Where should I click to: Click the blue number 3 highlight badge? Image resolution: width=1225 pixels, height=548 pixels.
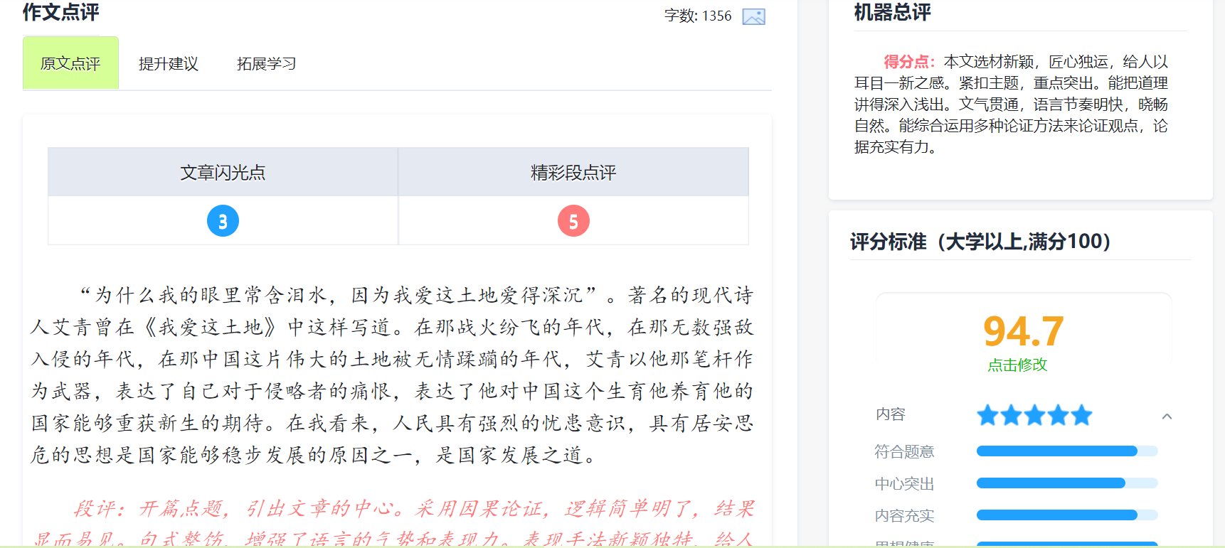click(223, 221)
